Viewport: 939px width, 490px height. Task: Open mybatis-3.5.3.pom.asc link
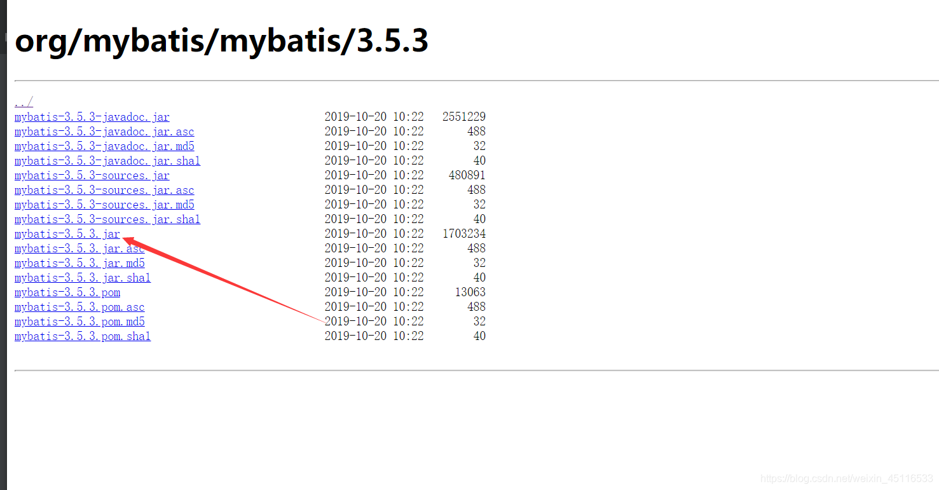(79, 307)
